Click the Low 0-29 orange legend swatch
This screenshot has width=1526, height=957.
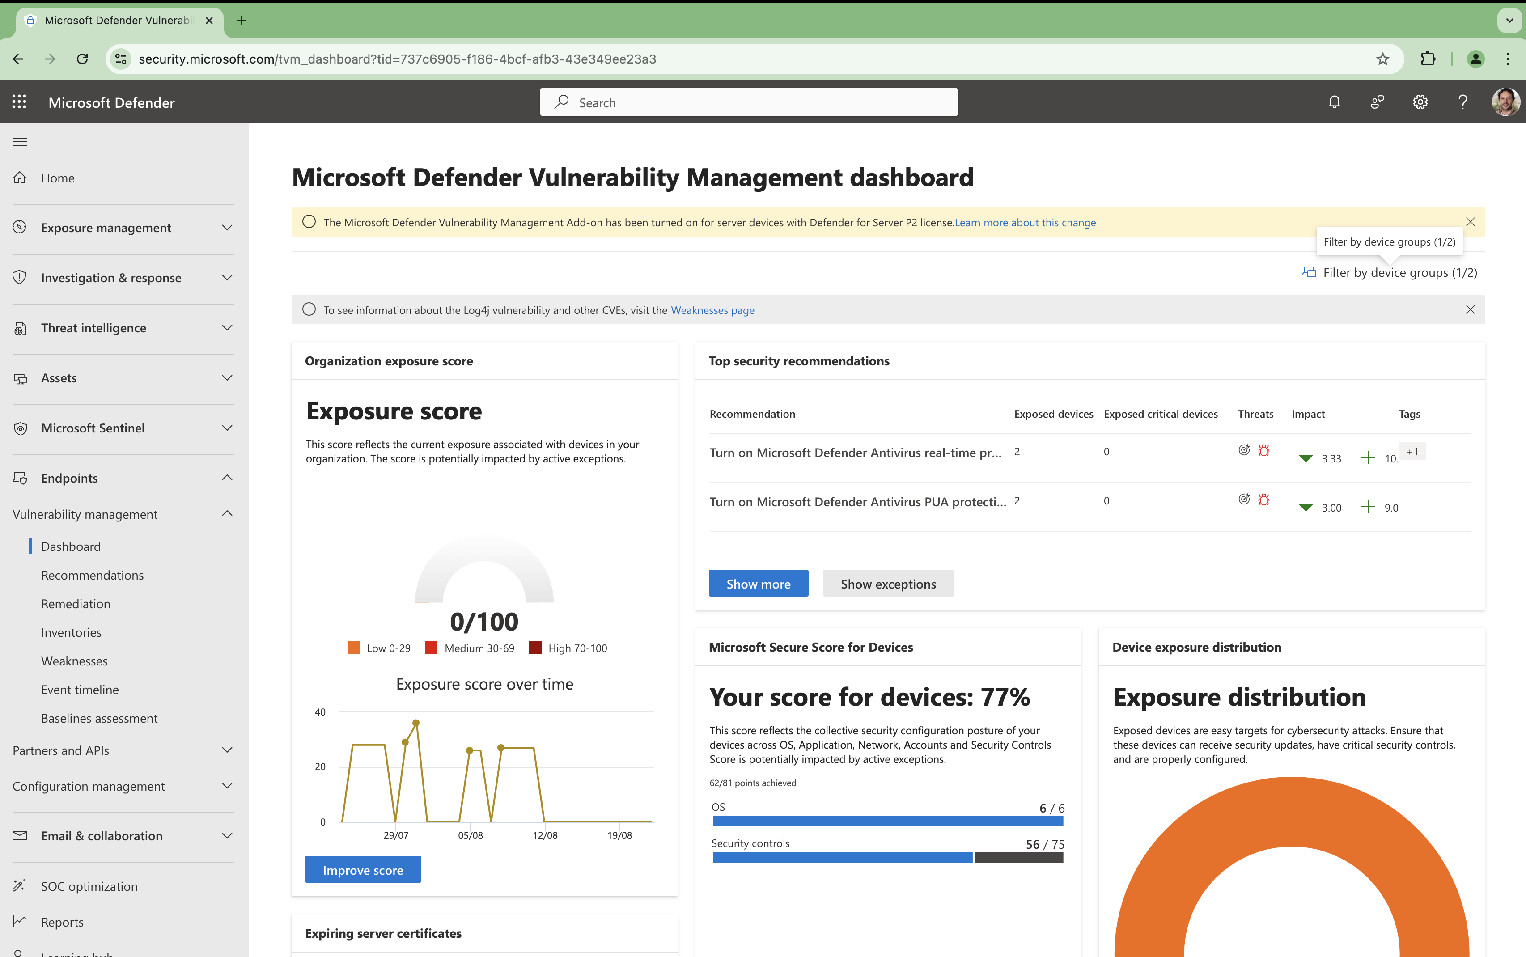pyautogui.click(x=354, y=648)
